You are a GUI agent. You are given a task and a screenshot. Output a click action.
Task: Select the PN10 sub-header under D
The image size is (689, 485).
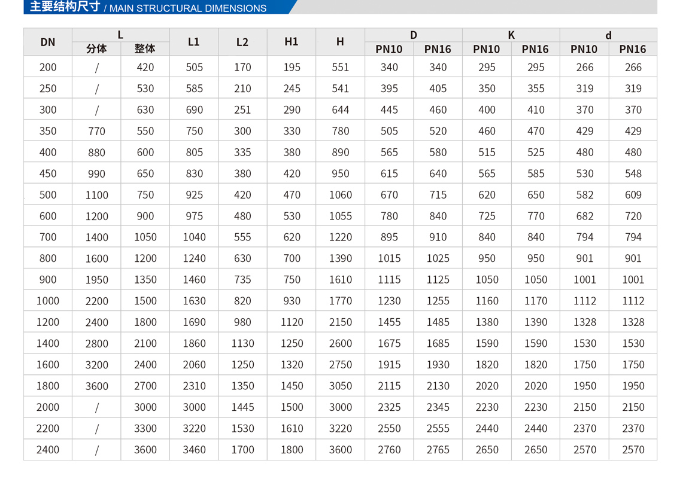coord(389,49)
